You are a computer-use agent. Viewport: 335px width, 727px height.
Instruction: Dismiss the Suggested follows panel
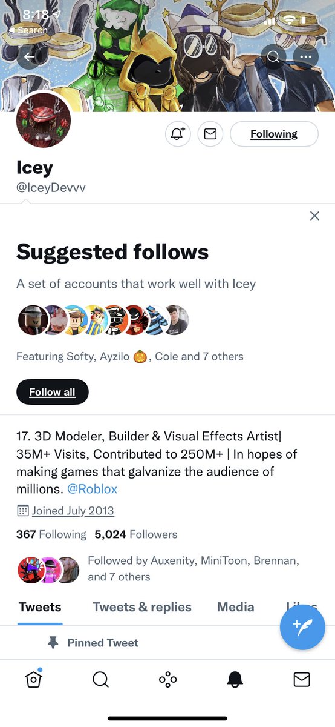point(314,216)
